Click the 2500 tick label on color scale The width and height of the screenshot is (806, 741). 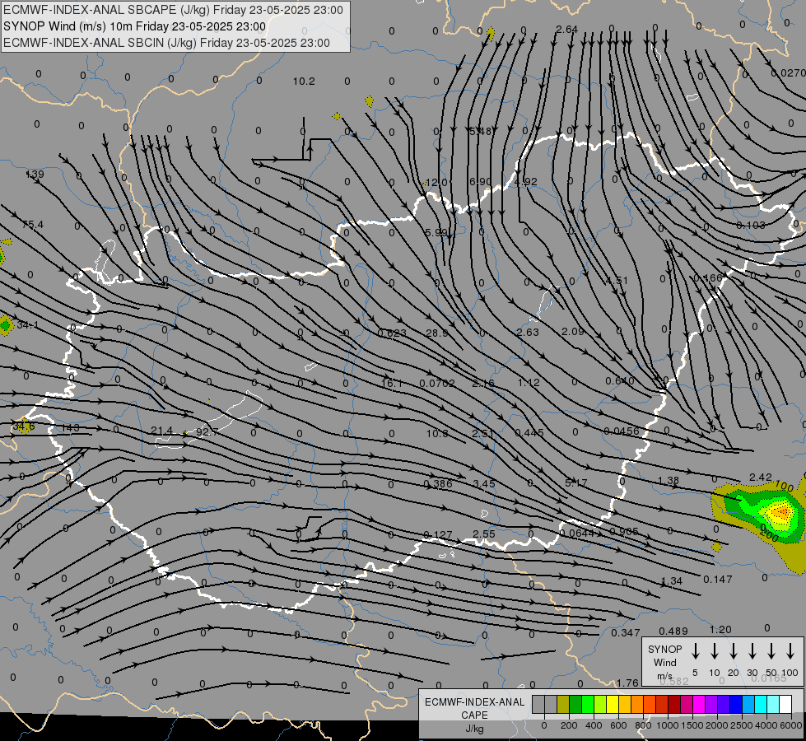(x=741, y=725)
